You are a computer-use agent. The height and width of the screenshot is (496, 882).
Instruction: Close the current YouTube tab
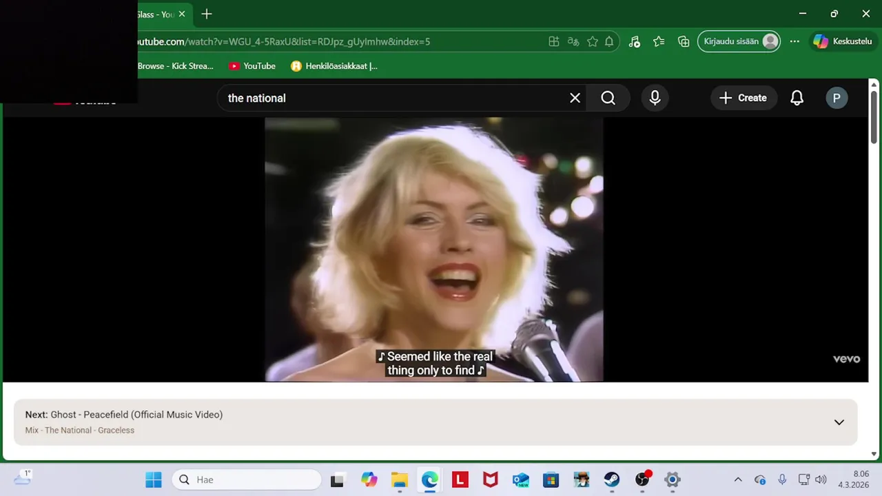tap(182, 14)
